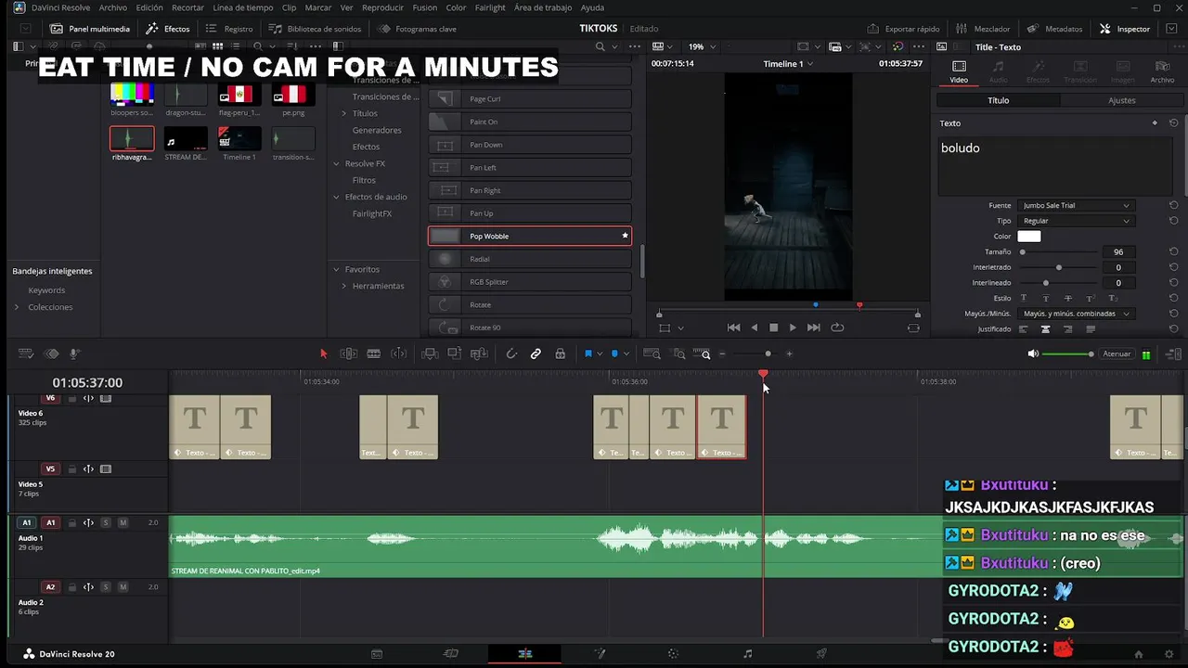Solo the Audio 2 track
Screen dimensions: 1188x668
(x=106, y=586)
